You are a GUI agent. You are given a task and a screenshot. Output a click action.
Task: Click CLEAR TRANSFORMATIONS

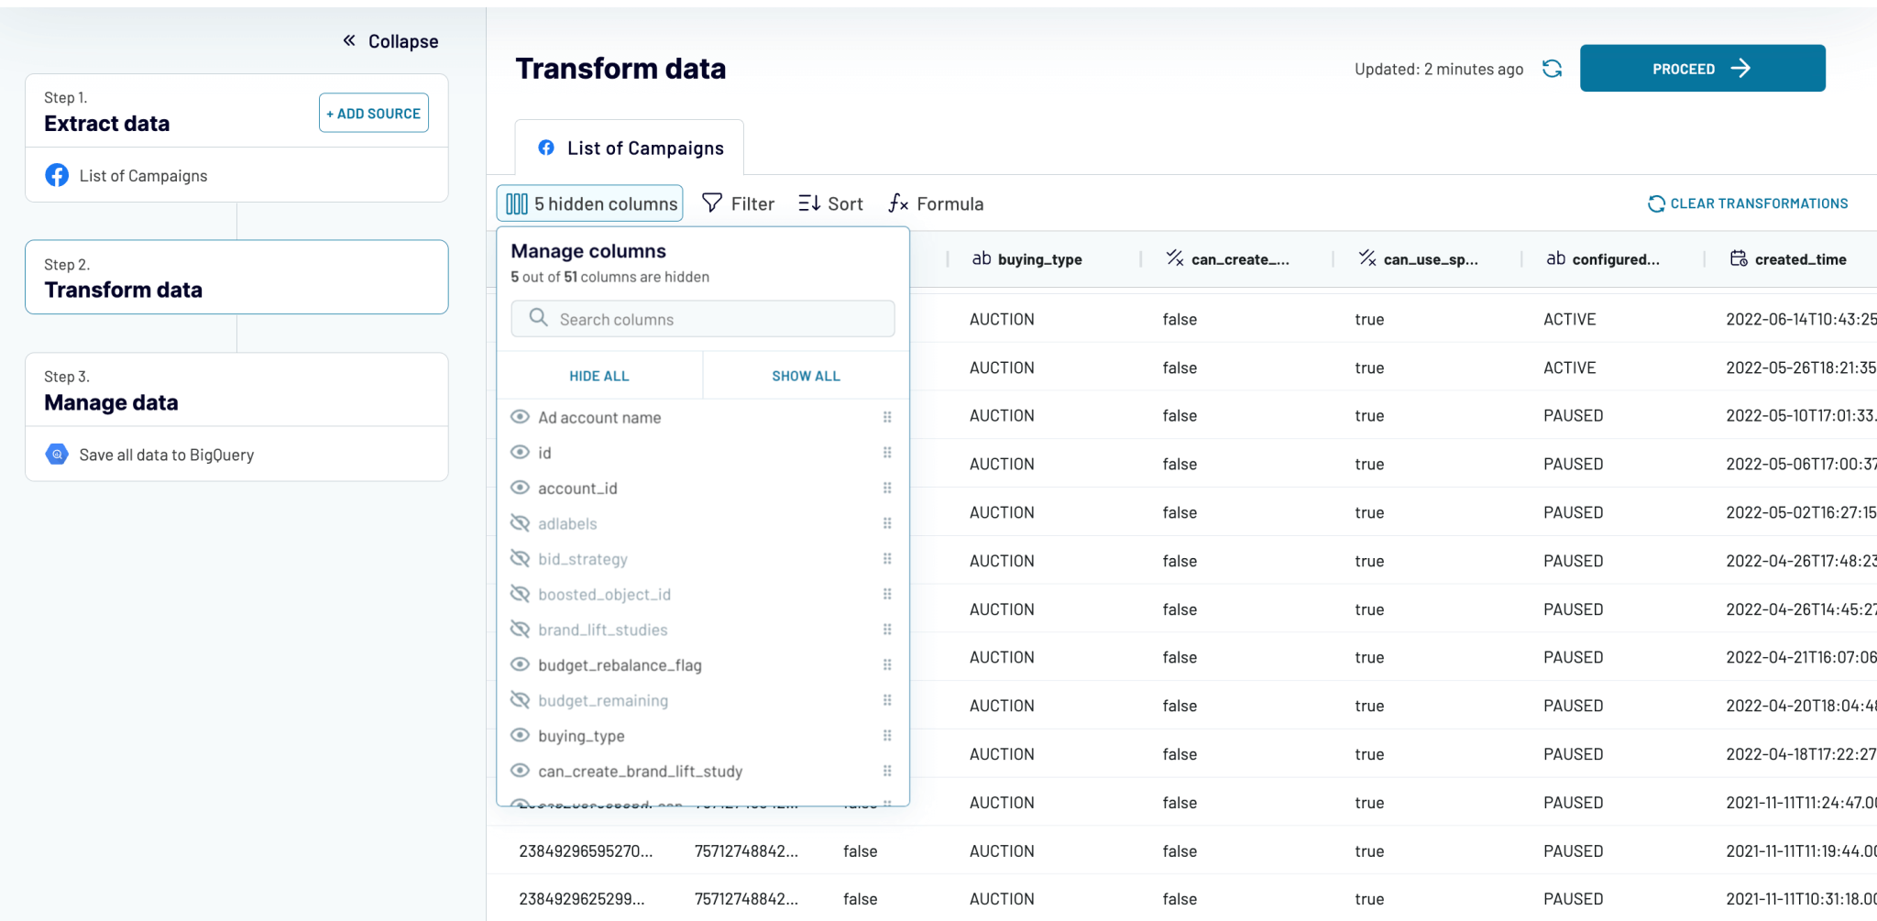1748,203
